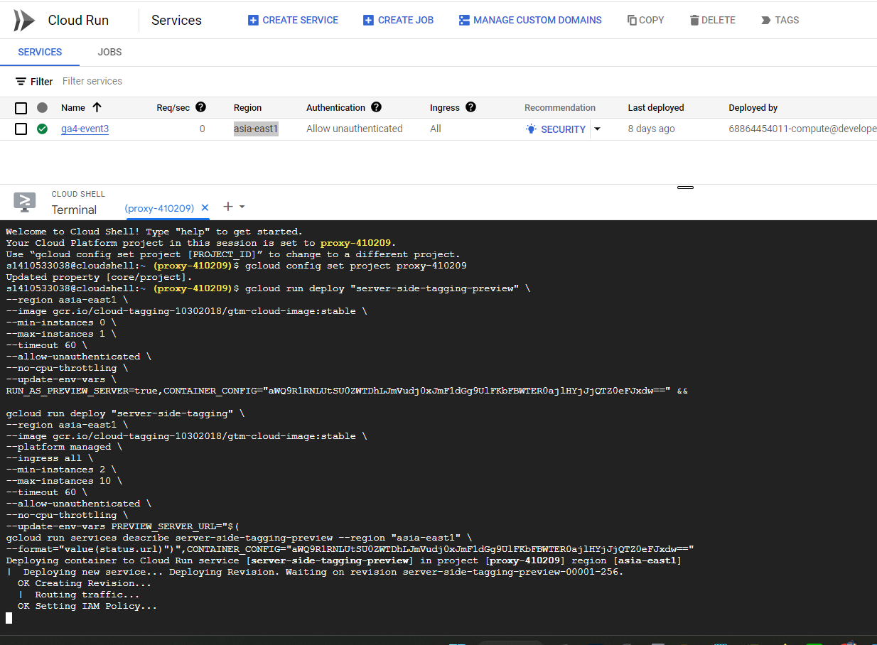The height and width of the screenshot is (645, 877).
Task: Click the Allow unauthenticated cell
Action: coord(354,129)
